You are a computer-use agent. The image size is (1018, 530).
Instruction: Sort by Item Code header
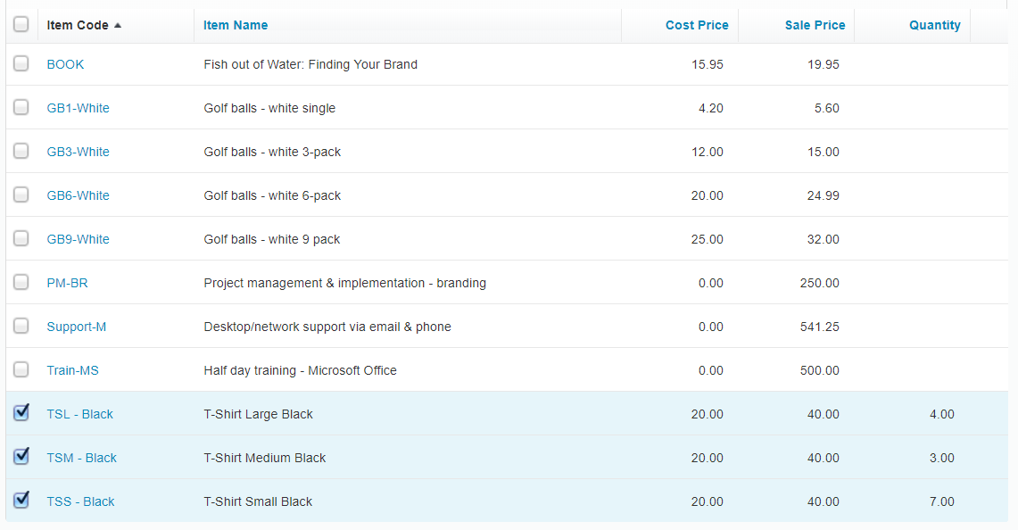click(x=78, y=25)
